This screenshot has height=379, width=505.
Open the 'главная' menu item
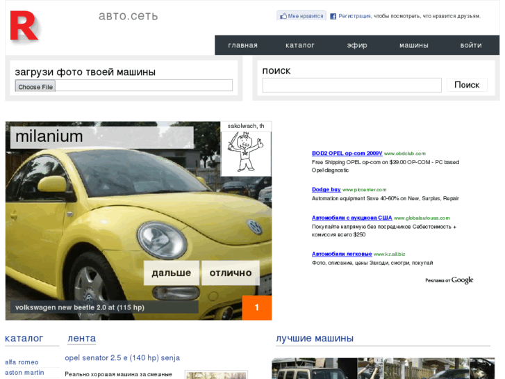click(x=242, y=45)
